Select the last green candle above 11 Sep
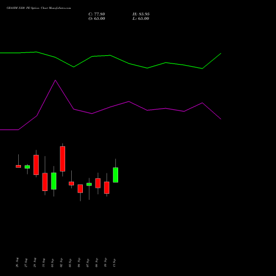This screenshot has width=276, height=276. 115,175
